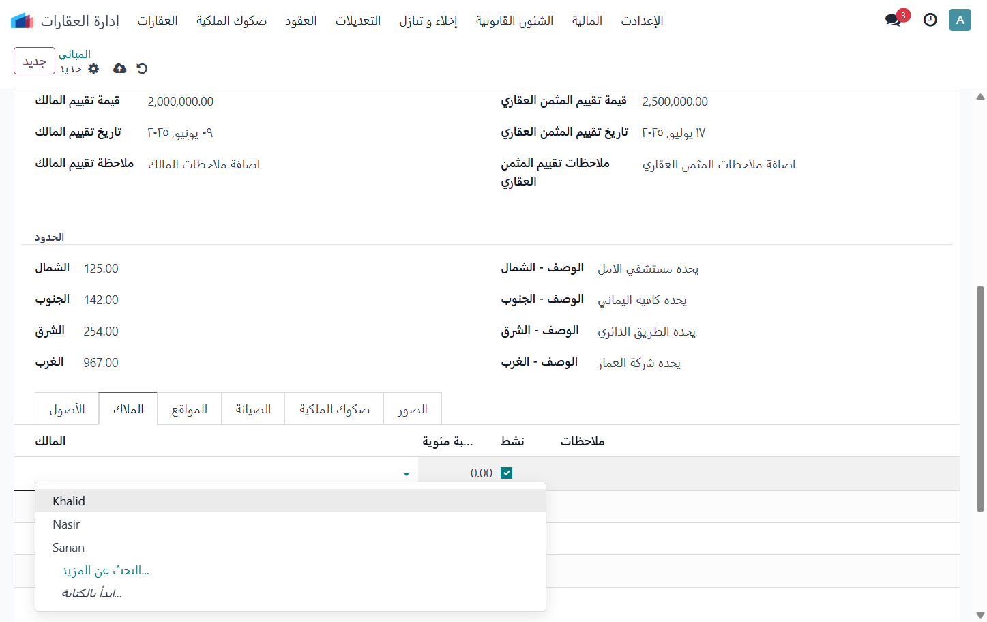
Task: Open the صكوك الملكية top menu
Action: (232, 20)
